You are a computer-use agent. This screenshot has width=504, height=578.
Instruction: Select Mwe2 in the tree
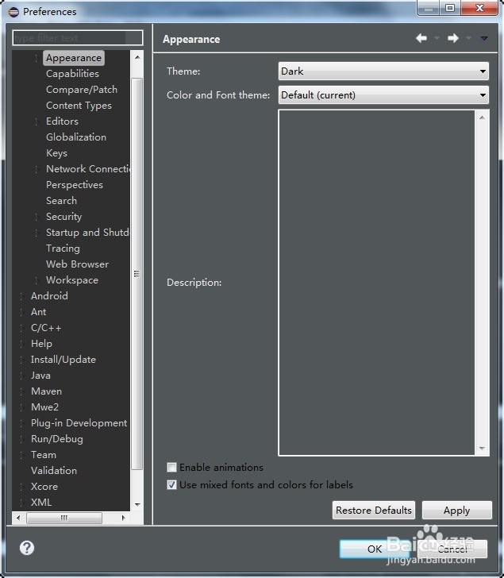[44, 407]
